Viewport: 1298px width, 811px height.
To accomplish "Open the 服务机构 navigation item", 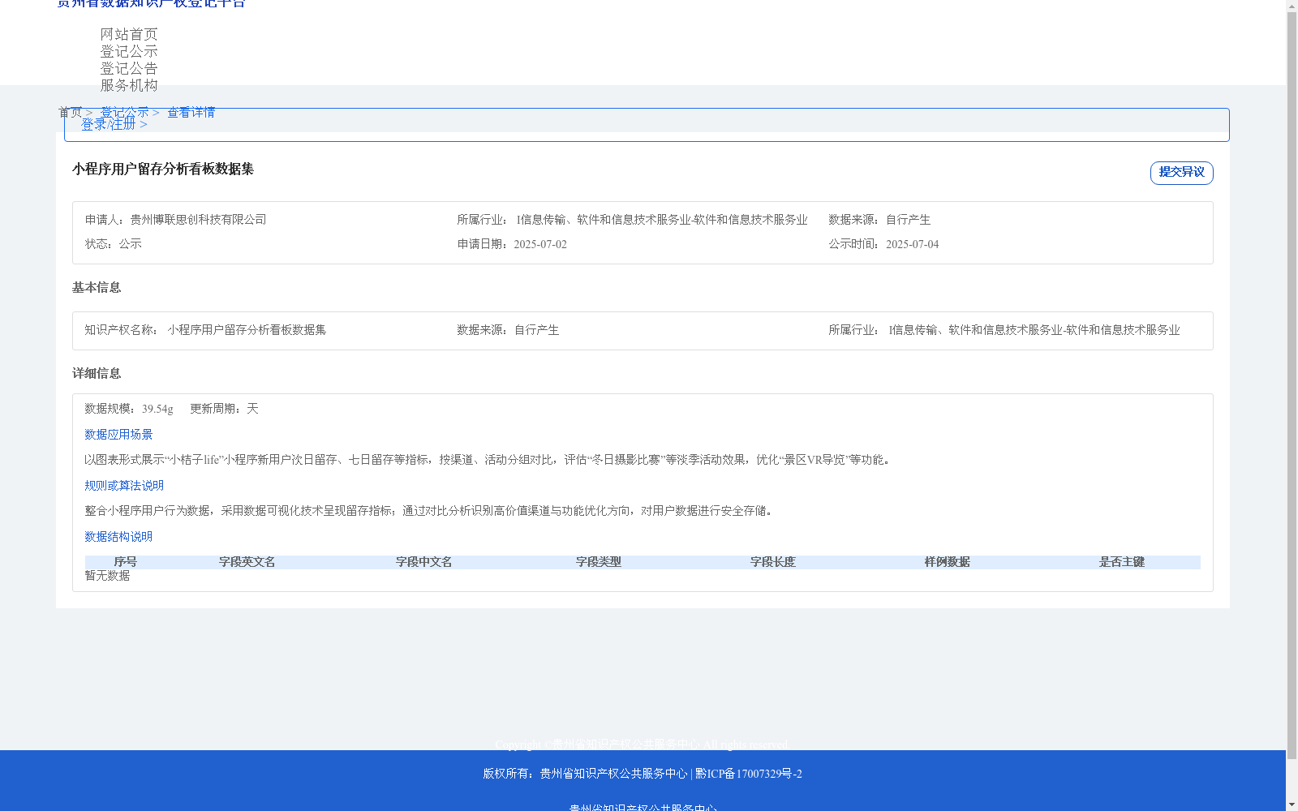I will click(129, 85).
